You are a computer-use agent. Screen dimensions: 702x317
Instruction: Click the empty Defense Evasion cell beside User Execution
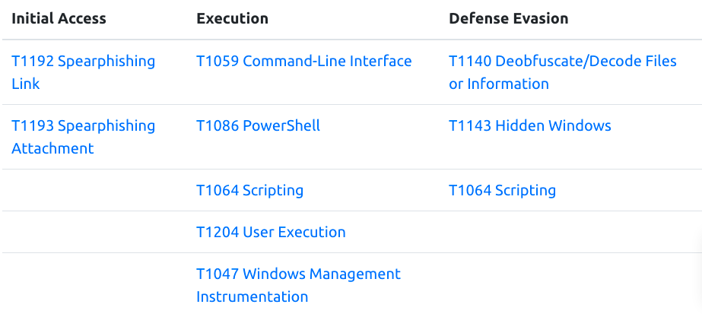point(569,233)
